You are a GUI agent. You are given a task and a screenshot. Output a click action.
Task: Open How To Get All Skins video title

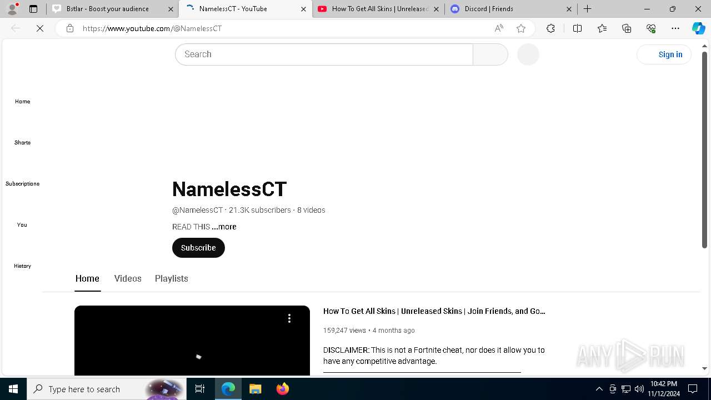click(x=434, y=311)
